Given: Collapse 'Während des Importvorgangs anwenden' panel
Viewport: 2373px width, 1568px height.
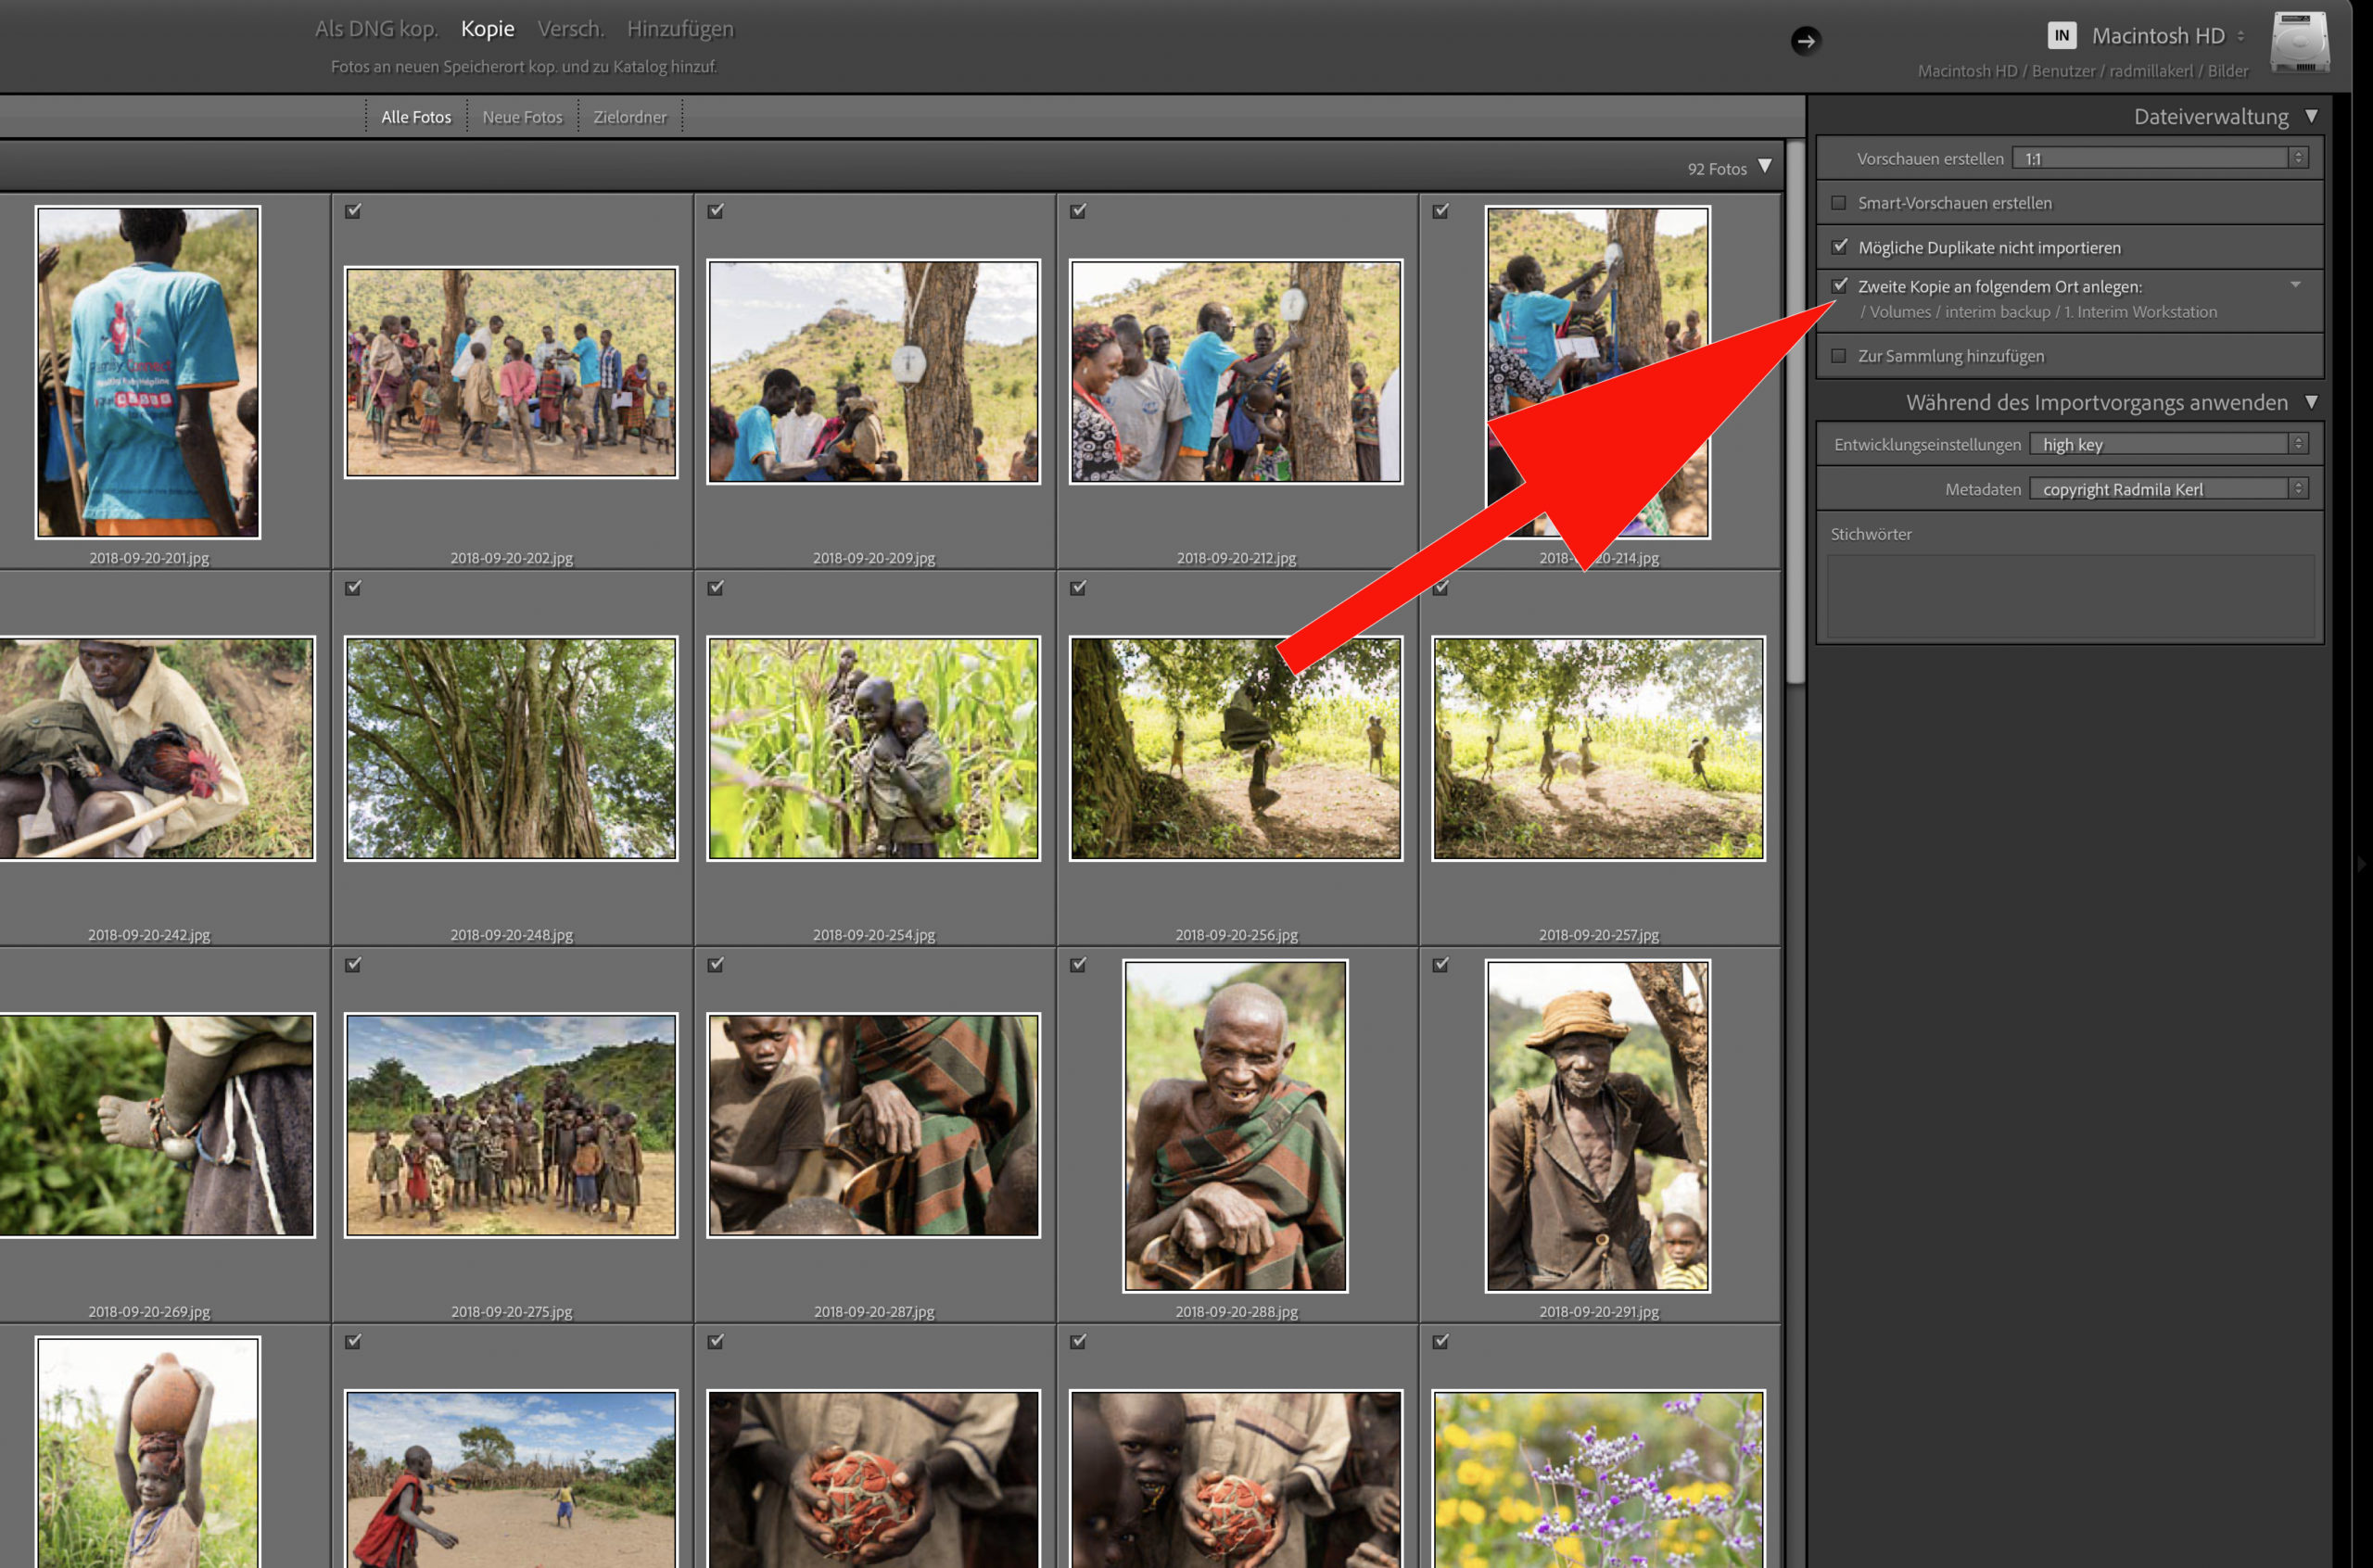Looking at the screenshot, I should [x=2311, y=402].
